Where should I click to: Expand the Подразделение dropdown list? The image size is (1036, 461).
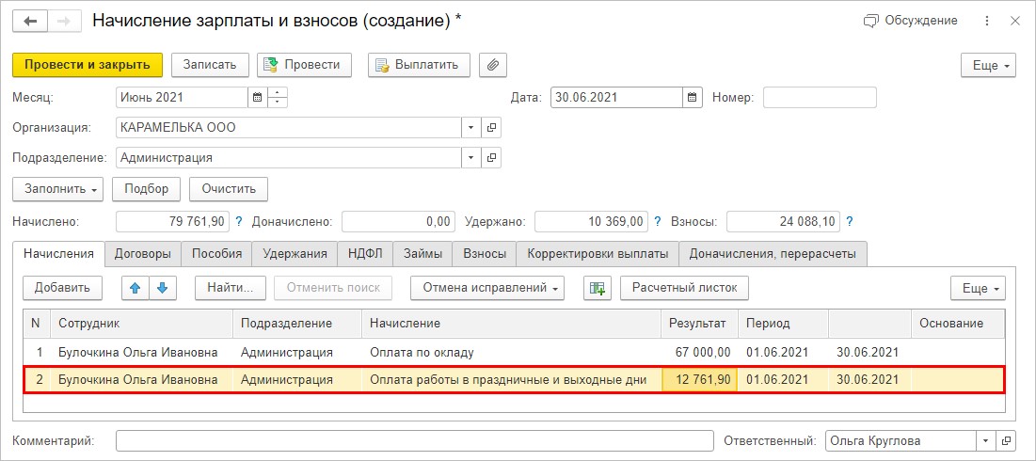tap(471, 158)
